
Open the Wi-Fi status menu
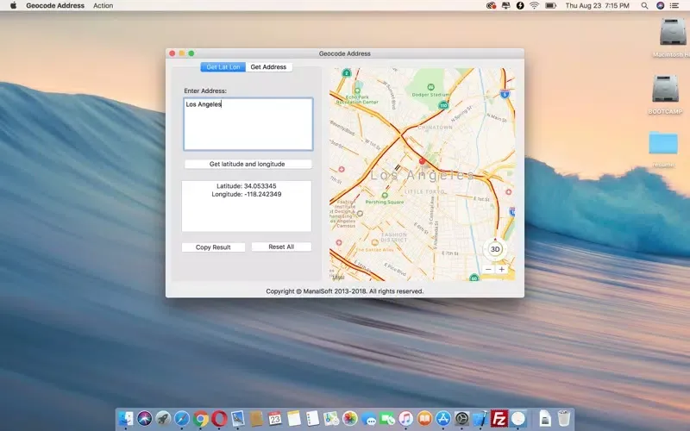point(534,5)
